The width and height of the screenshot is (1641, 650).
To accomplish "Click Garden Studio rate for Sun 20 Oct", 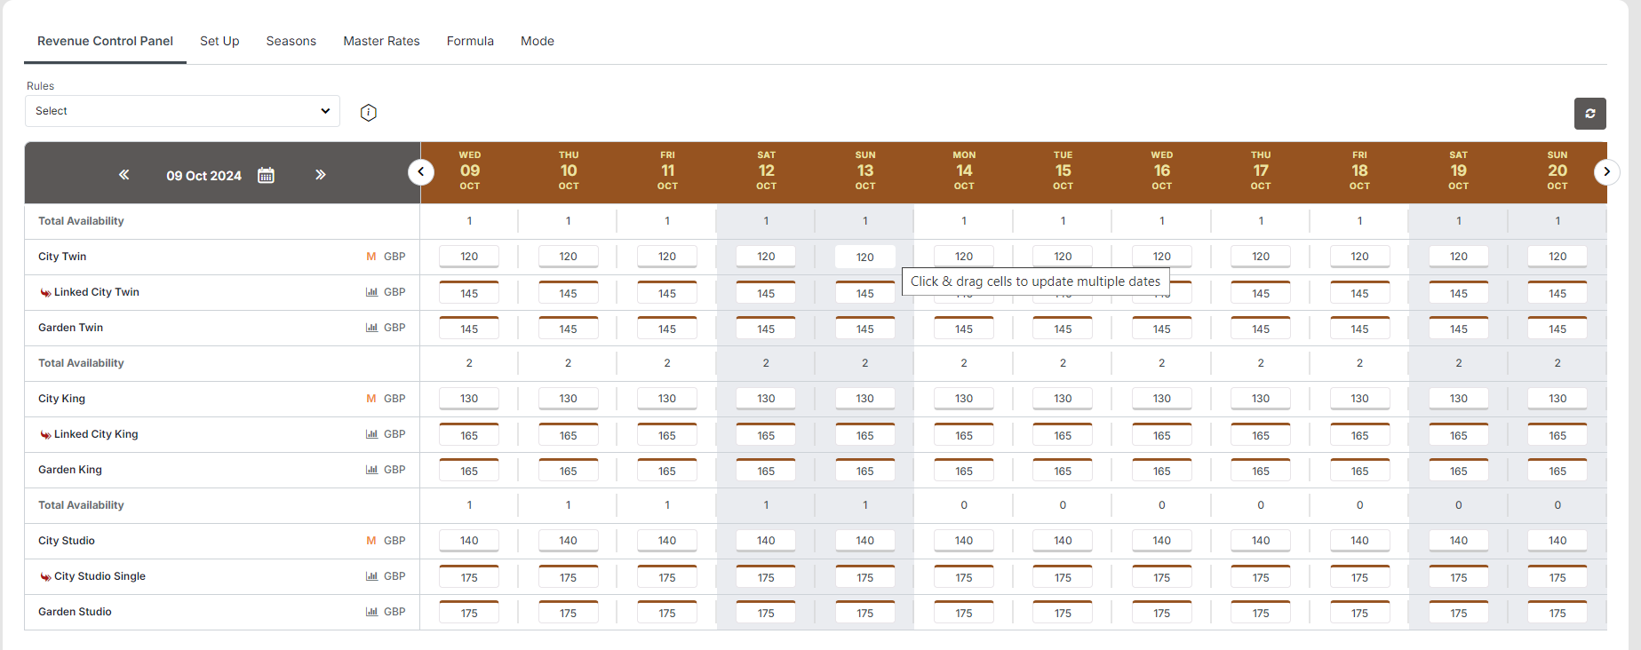I will (1557, 613).
